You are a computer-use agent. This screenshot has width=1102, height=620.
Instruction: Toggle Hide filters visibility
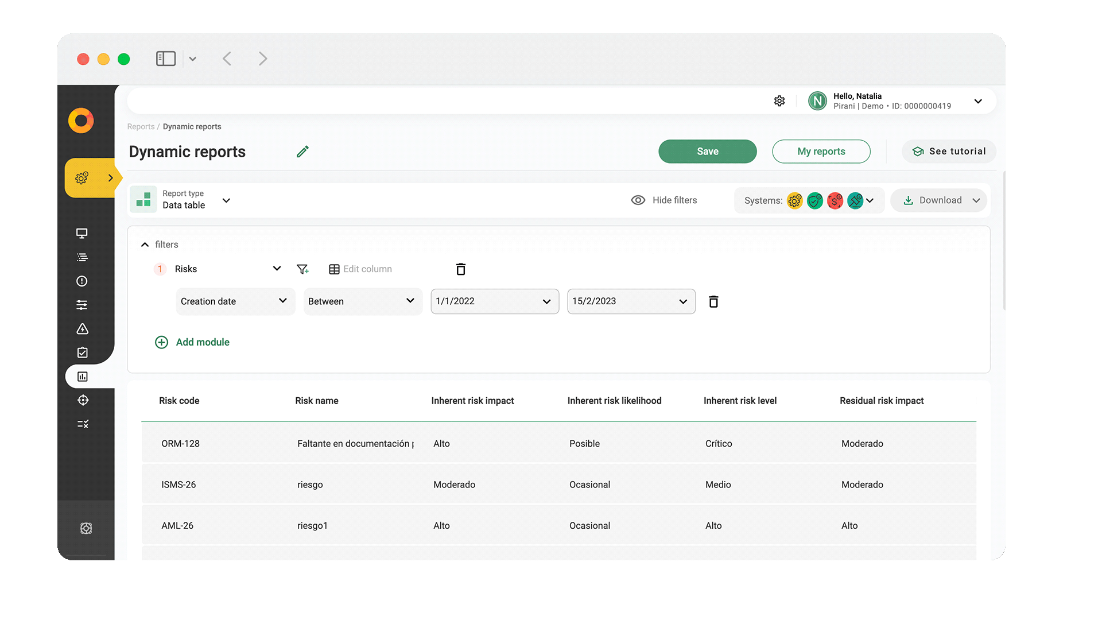[x=664, y=200]
